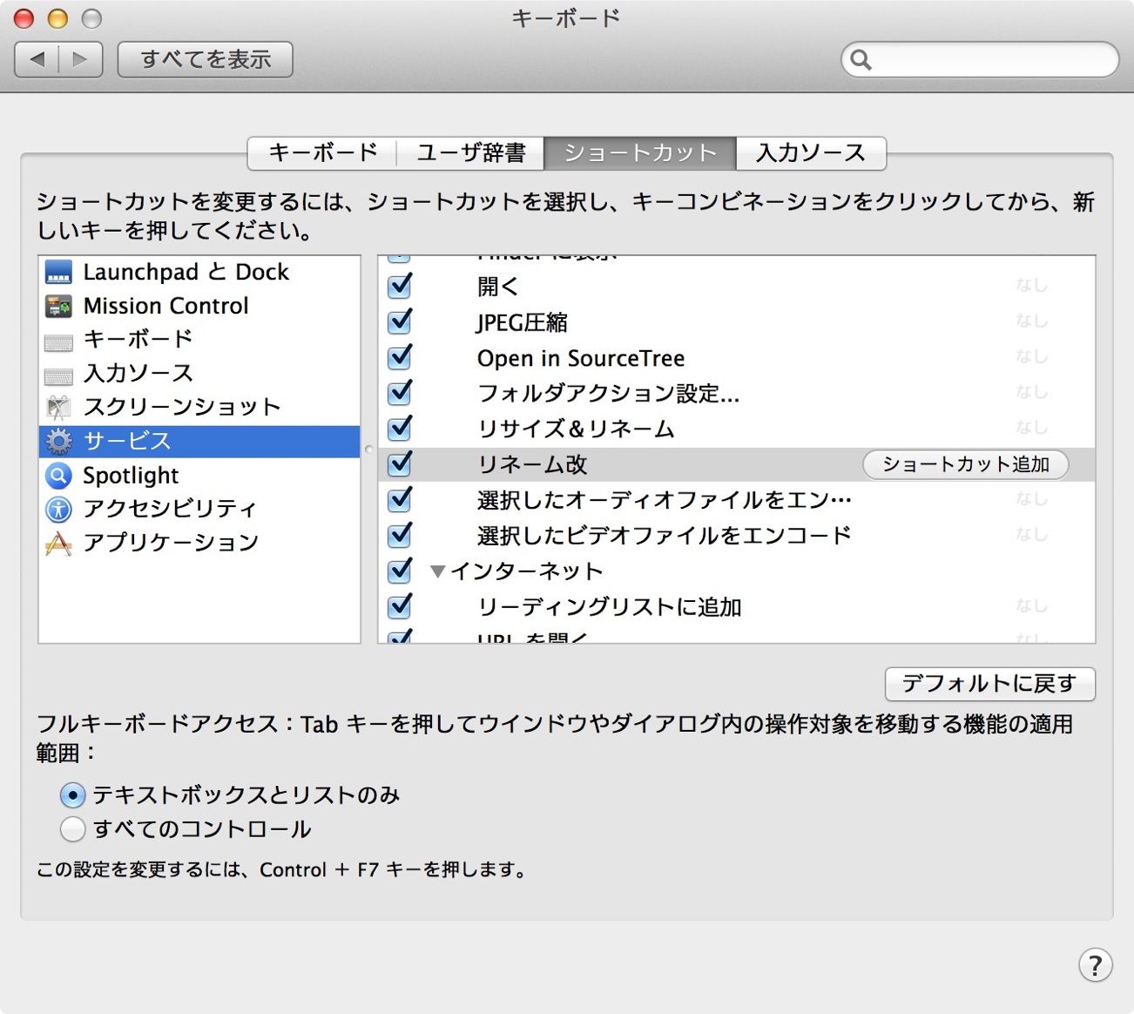The height and width of the screenshot is (1014, 1134).
Task: Select Launchpad と Dock in the list
Action: (x=199, y=272)
